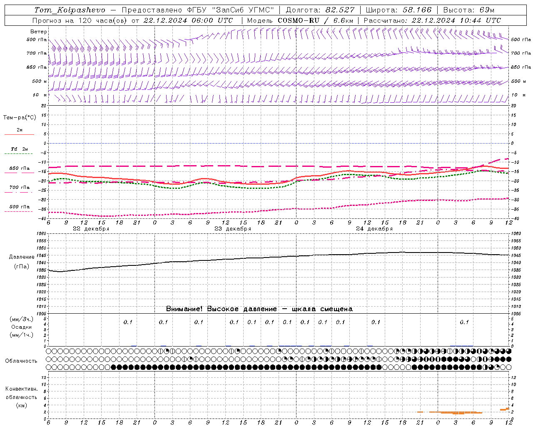Click the (мм/1ч.) precipitation unit label
Viewport: 533px width, 426px height.
tap(21, 335)
